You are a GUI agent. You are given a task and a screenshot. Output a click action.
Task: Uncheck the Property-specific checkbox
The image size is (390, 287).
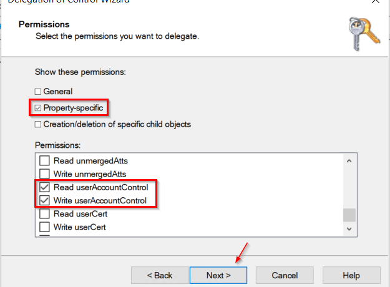38,108
